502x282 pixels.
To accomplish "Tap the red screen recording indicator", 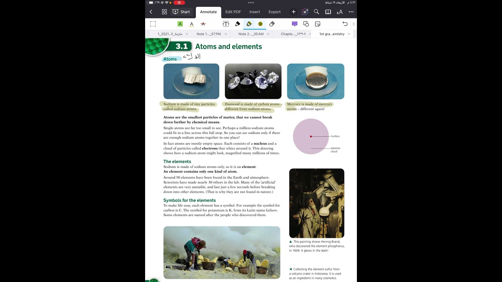I will (179, 3).
